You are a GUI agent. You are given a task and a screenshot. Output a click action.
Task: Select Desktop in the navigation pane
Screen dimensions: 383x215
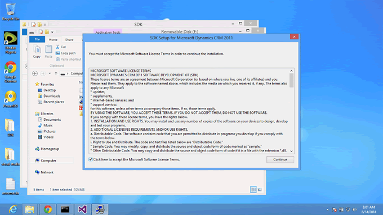coord(47,90)
